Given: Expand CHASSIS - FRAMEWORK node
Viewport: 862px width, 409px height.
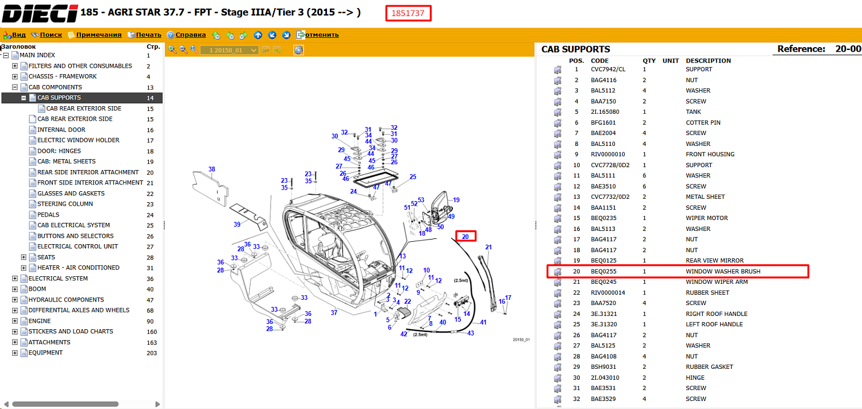Looking at the screenshot, I should click(x=15, y=76).
